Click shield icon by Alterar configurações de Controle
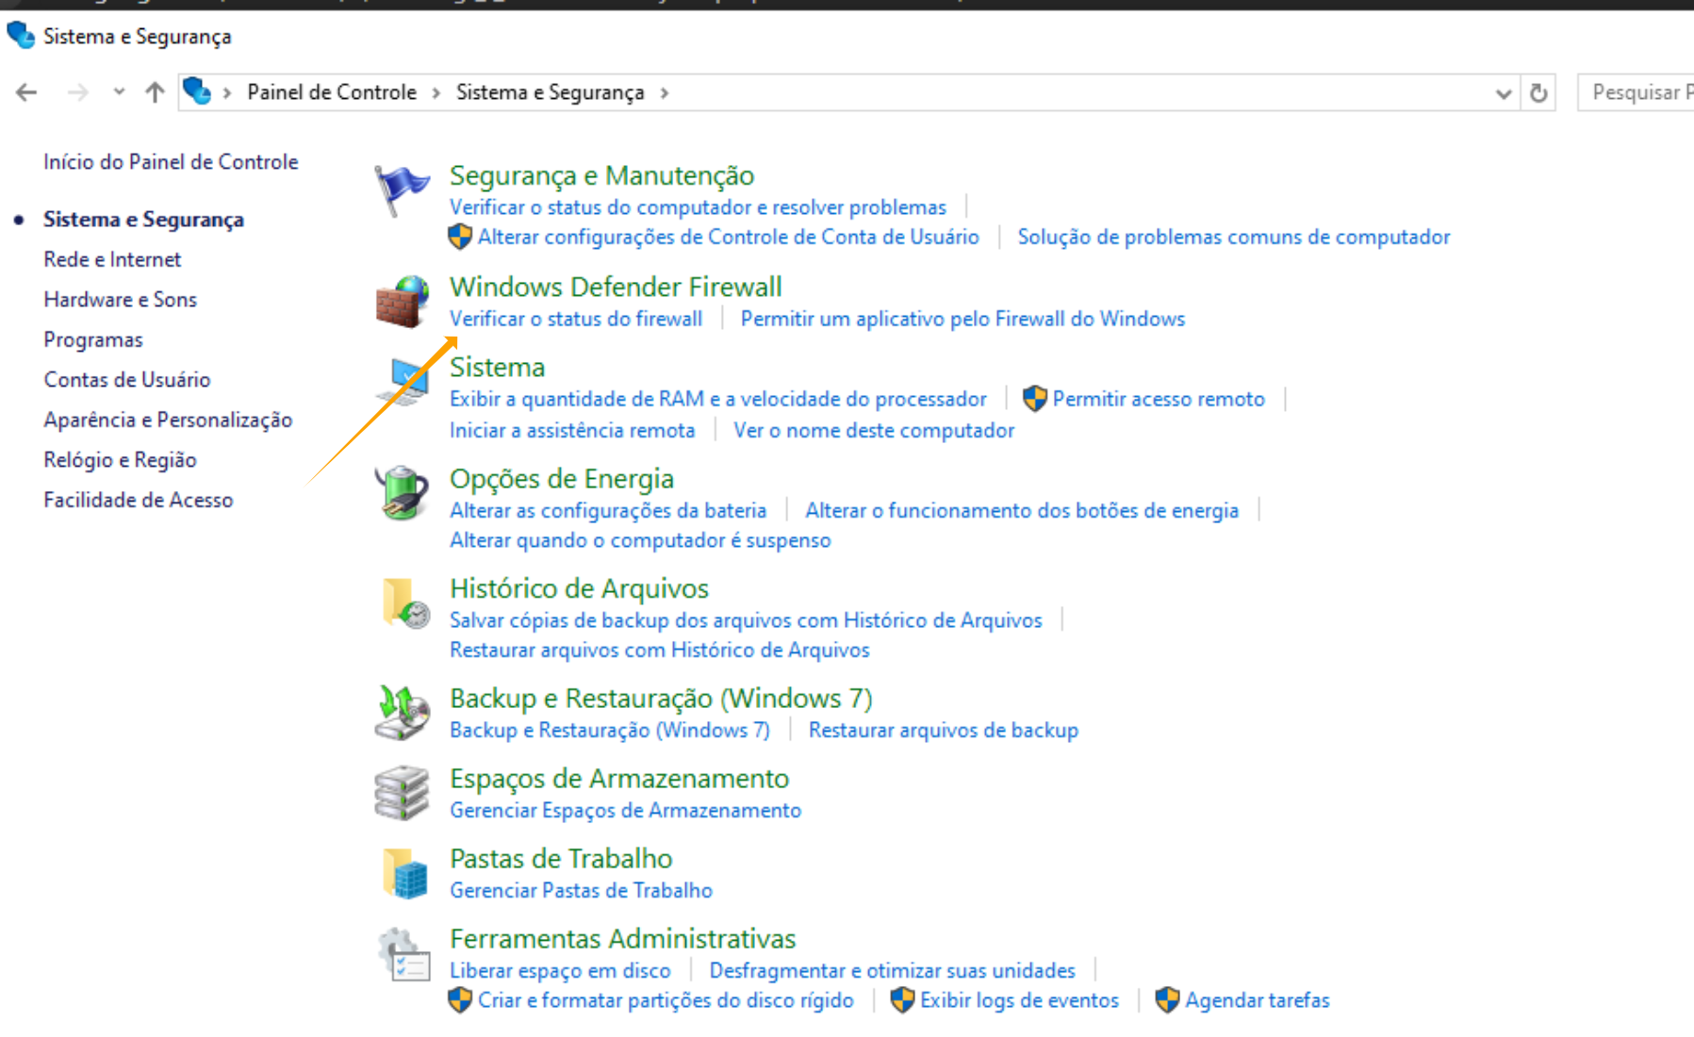The height and width of the screenshot is (1037, 1694). (x=460, y=237)
